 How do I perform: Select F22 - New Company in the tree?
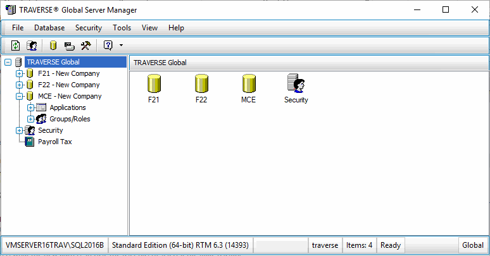[69, 85]
